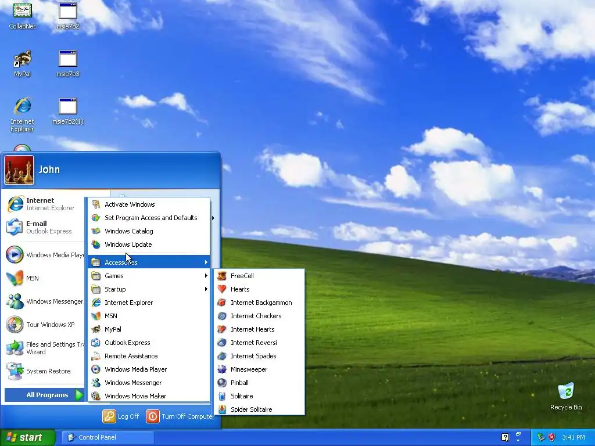The height and width of the screenshot is (446, 595).
Task: Open System Restore from Start menu
Action: (44, 371)
